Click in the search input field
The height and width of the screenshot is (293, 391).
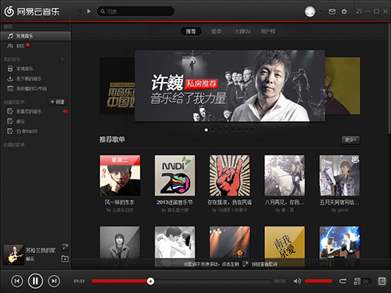click(136, 12)
